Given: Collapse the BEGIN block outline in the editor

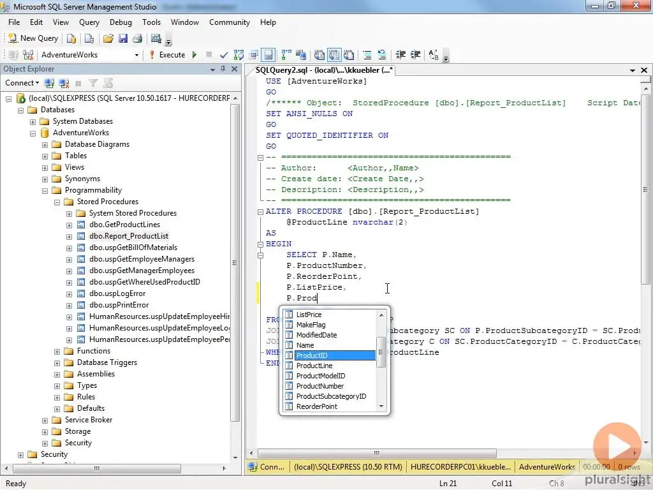Looking at the screenshot, I should tap(261, 244).
